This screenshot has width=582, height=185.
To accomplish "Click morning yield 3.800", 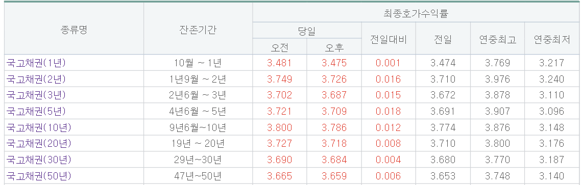I will (279, 127).
